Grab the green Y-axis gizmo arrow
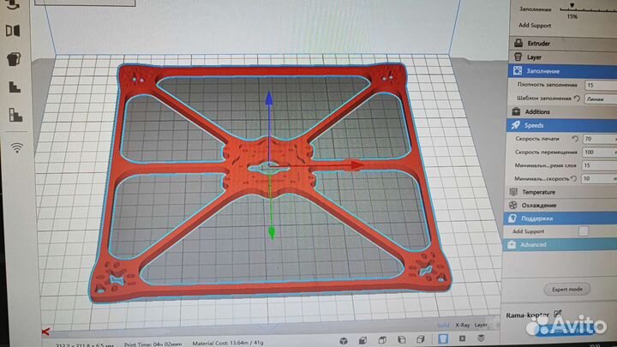 pyautogui.click(x=272, y=232)
